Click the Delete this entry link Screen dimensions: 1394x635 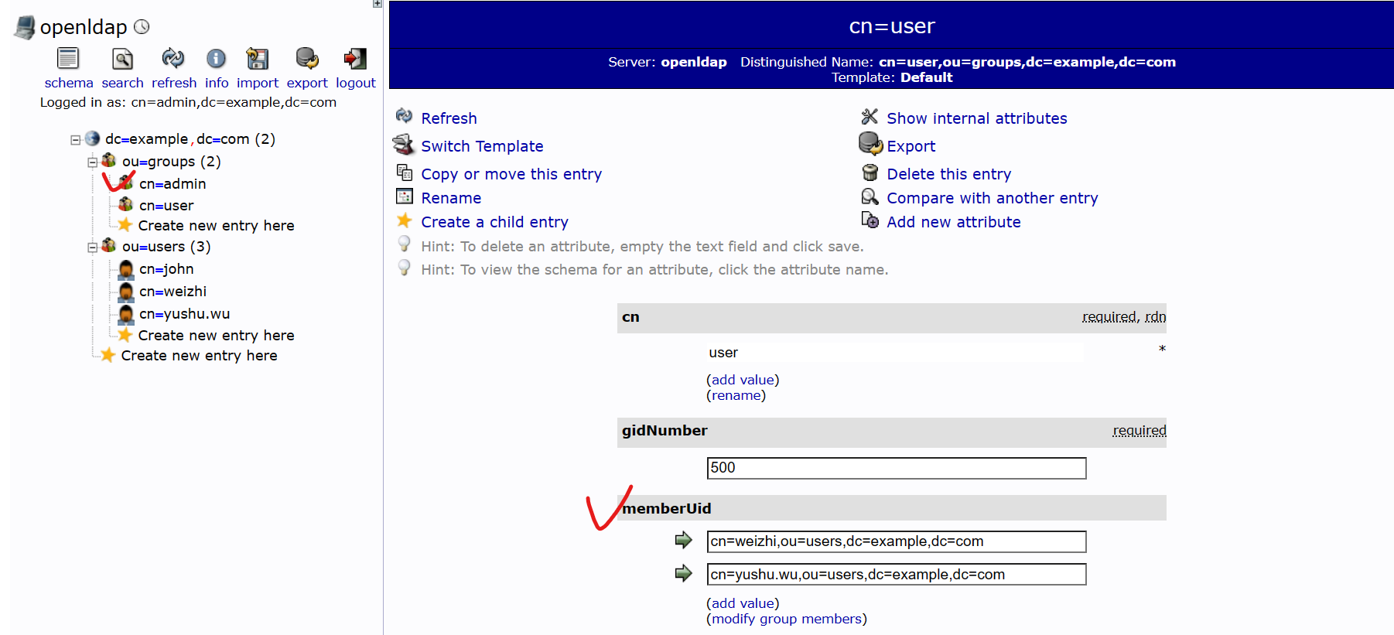coord(948,174)
